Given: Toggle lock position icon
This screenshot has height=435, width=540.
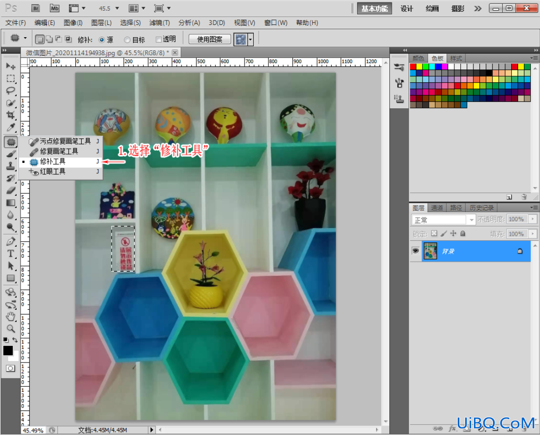Looking at the screenshot, I should point(453,233).
